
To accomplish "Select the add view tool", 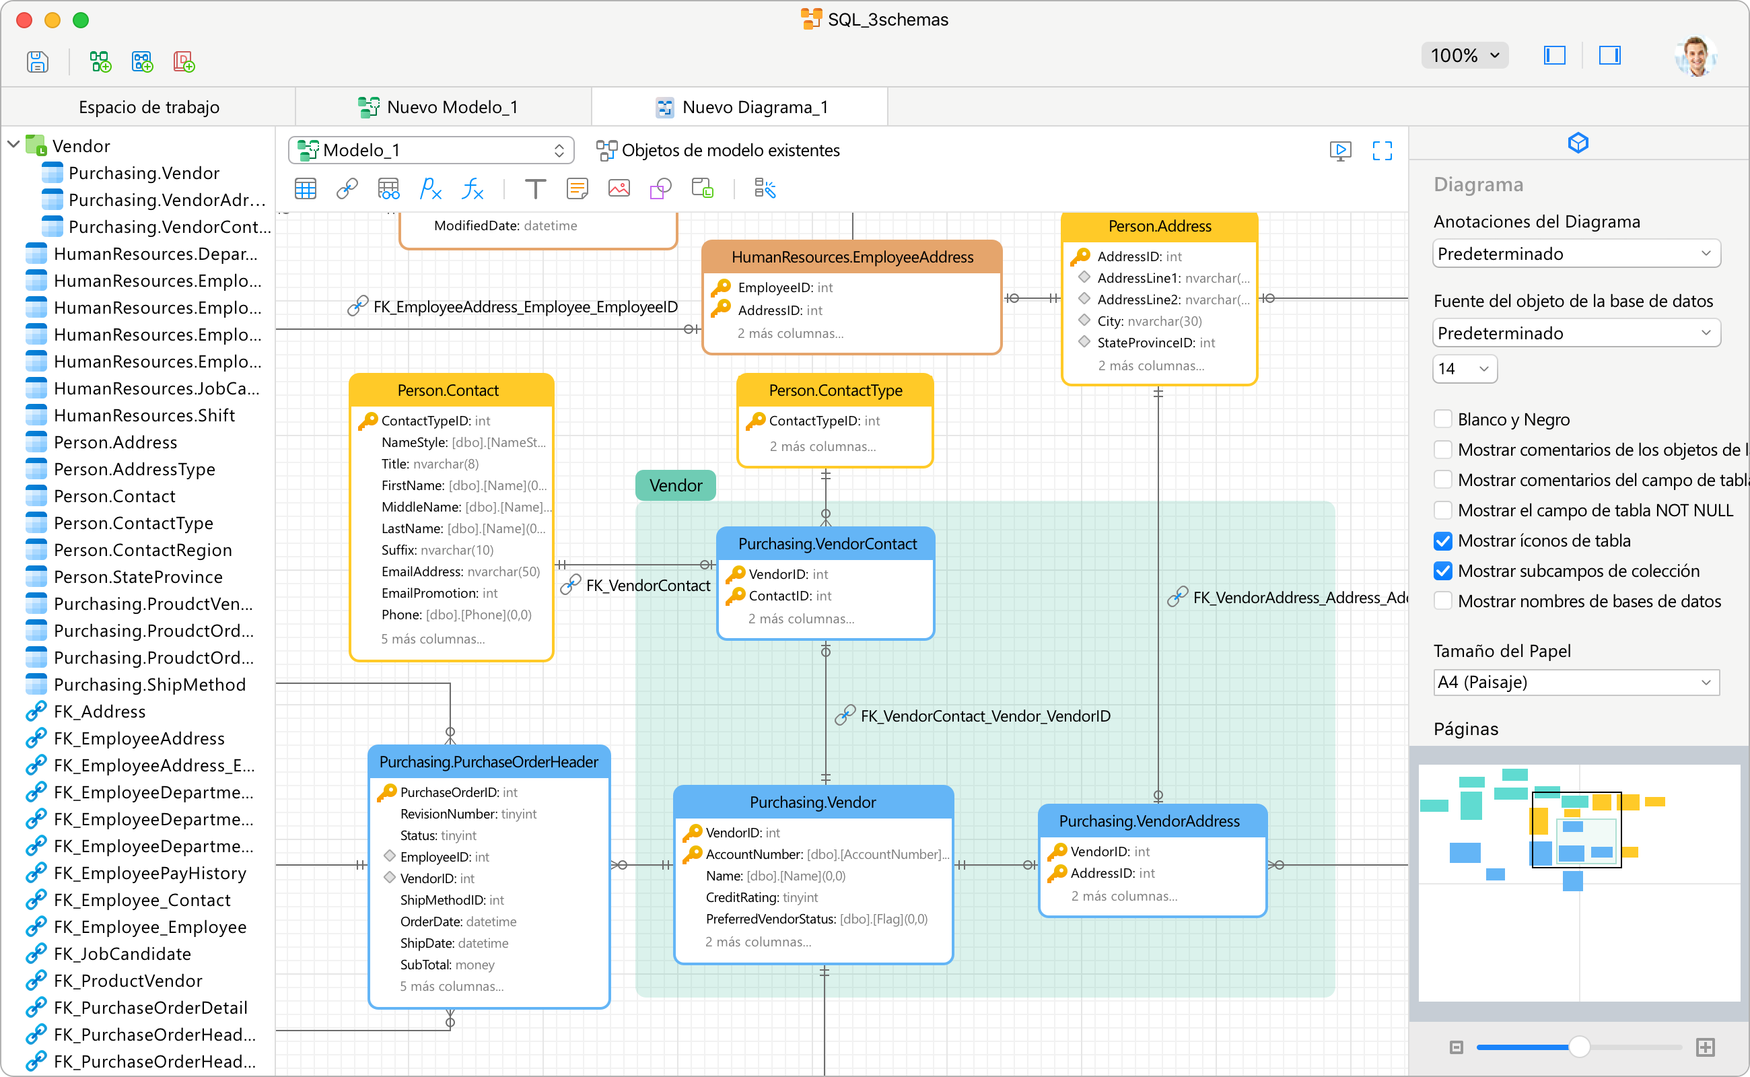I will point(389,188).
